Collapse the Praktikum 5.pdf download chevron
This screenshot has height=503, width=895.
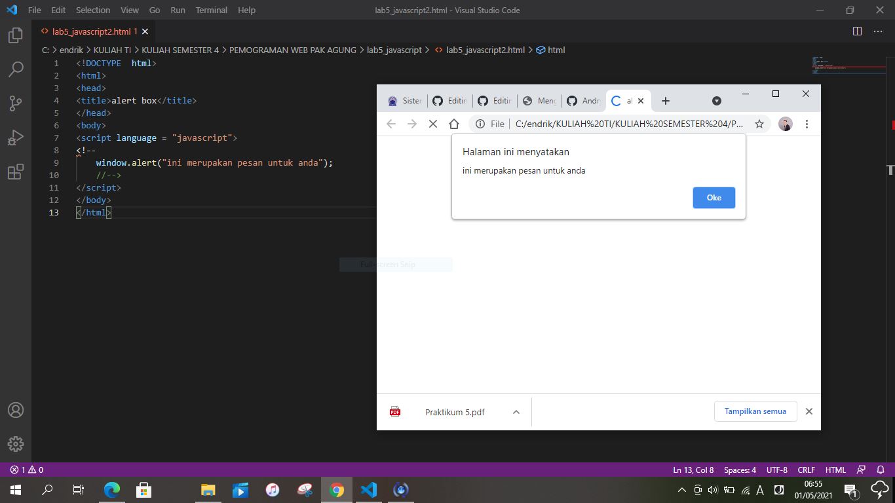pyautogui.click(x=516, y=411)
